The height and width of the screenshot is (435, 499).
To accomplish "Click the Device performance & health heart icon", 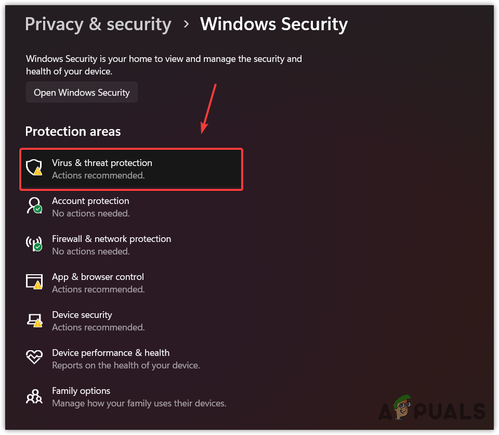I will pyautogui.click(x=34, y=357).
